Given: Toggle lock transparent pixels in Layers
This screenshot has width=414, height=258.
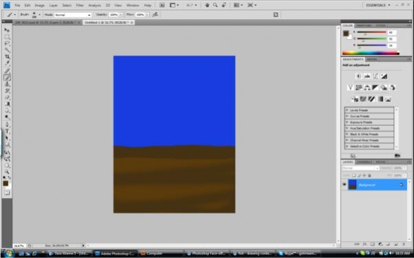Looking at the screenshot, I should [x=354, y=175].
